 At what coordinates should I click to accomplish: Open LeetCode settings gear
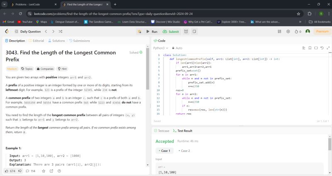[x=288, y=32]
